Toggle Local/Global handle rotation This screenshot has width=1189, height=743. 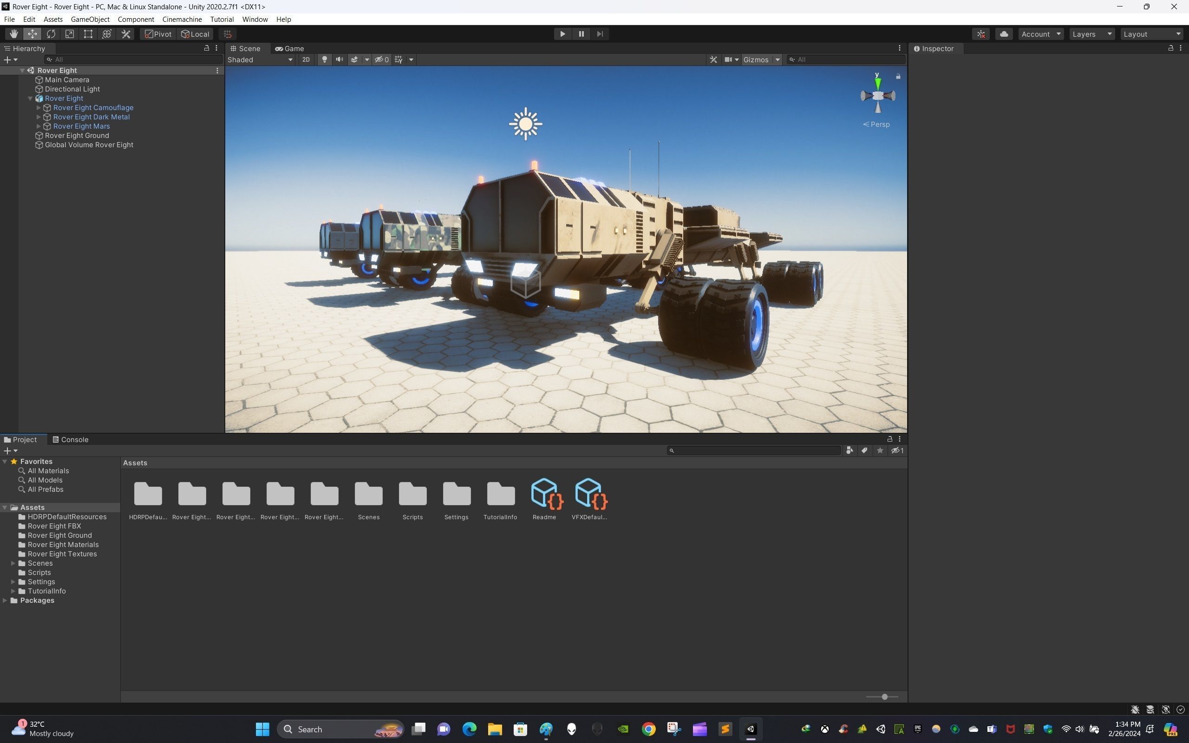[x=195, y=34]
